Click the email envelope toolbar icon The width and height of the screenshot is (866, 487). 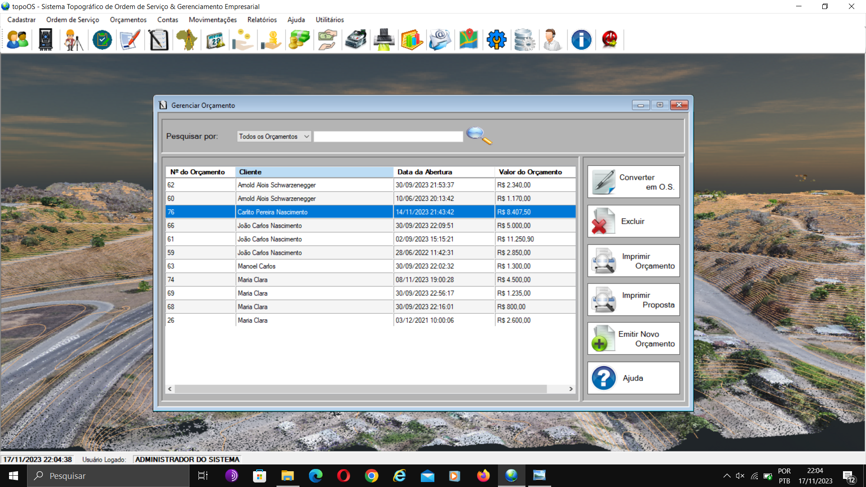tap(440, 40)
